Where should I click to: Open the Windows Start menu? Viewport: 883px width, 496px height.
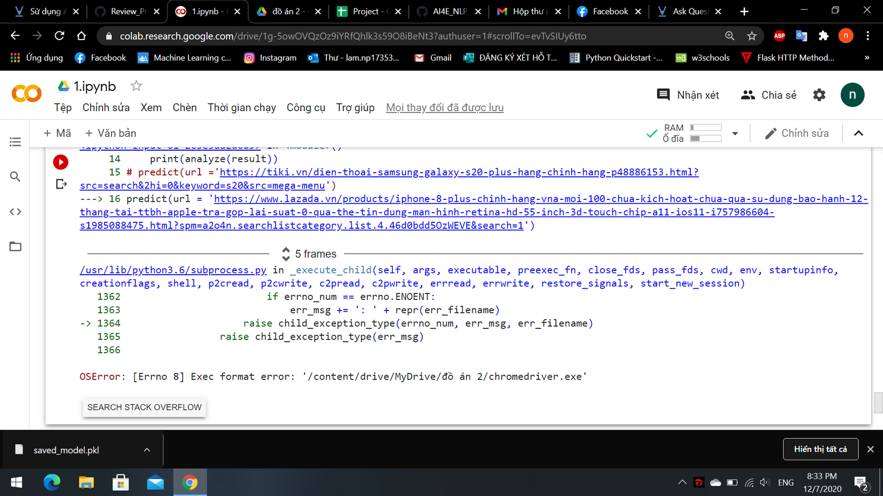click(17, 483)
